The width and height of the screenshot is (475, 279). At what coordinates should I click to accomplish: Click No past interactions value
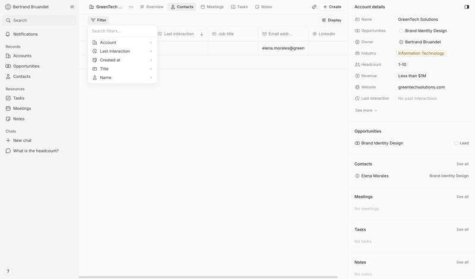coord(417,99)
